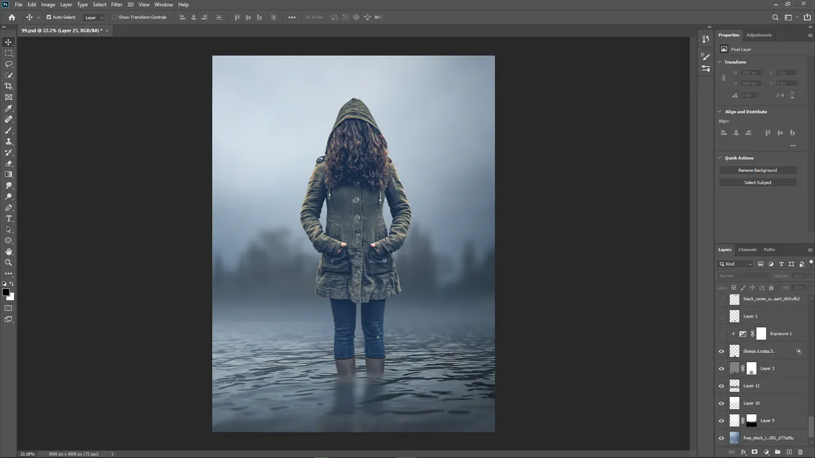Collapse the Transform section

point(720,62)
